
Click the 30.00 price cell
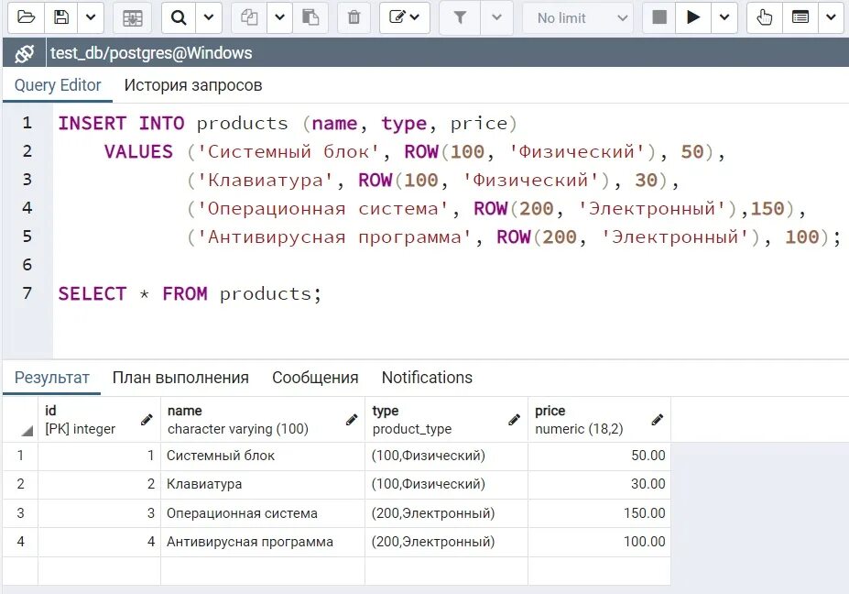[599, 484]
